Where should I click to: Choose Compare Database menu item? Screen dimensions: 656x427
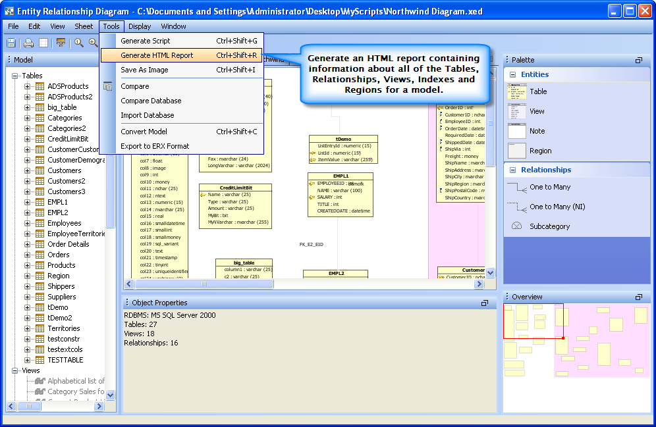tap(182, 101)
